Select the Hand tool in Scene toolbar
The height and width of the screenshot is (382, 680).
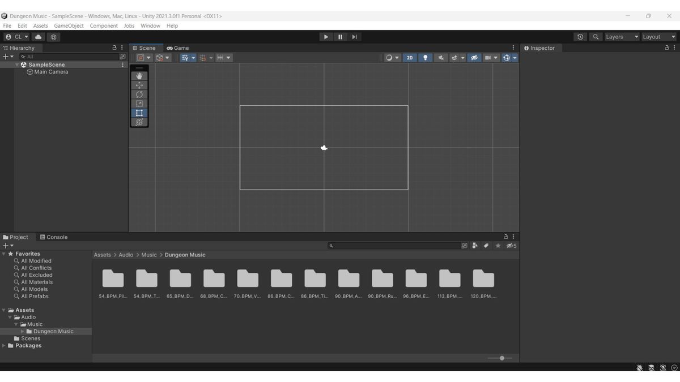pos(139,76)
